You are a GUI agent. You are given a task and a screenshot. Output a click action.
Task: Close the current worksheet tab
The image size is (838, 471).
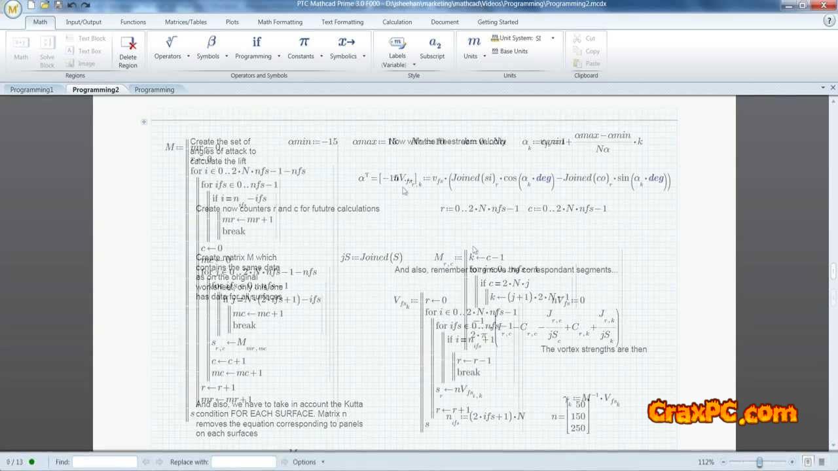pyautogui.click(x=833, y=88)
